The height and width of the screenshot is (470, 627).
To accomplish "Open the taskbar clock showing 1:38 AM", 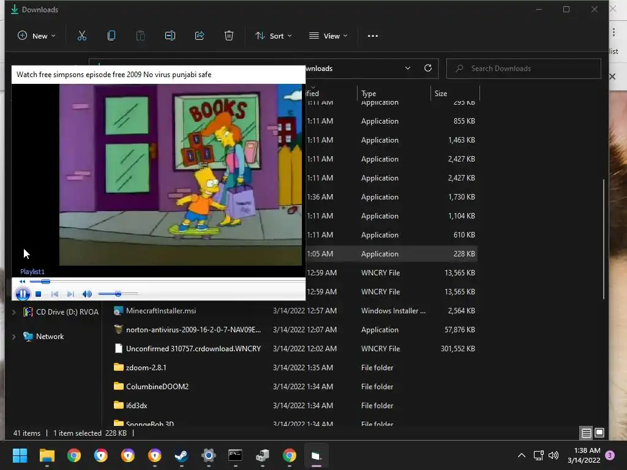I will pos(584,455).
